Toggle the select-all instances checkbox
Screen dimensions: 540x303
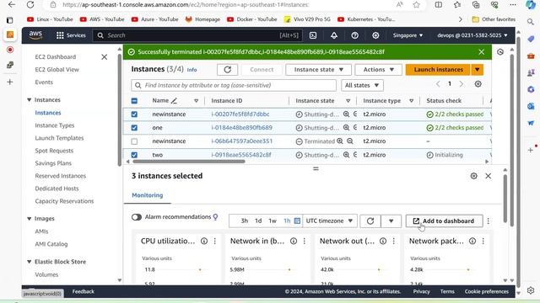point(134,101)
